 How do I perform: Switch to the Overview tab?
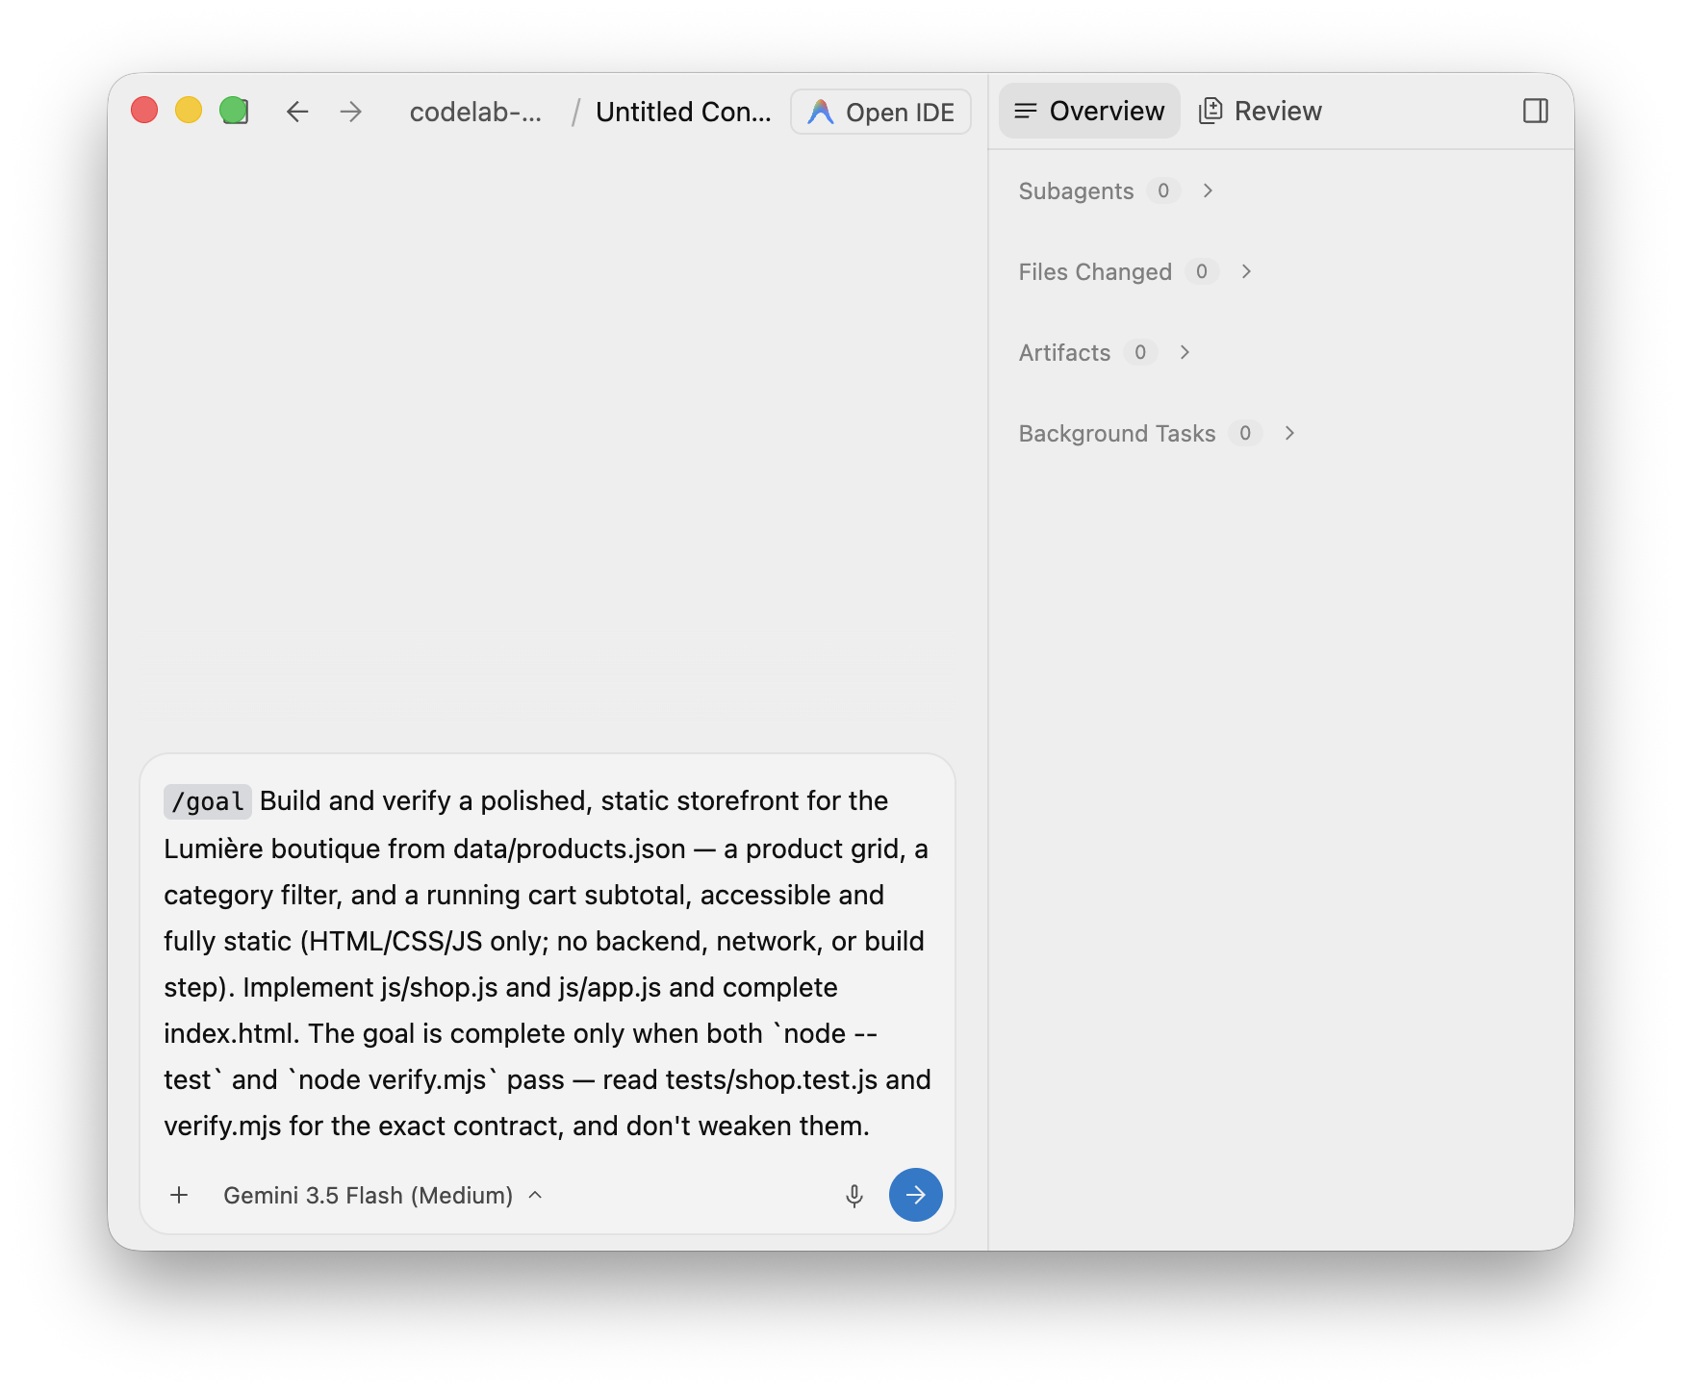1089,111
